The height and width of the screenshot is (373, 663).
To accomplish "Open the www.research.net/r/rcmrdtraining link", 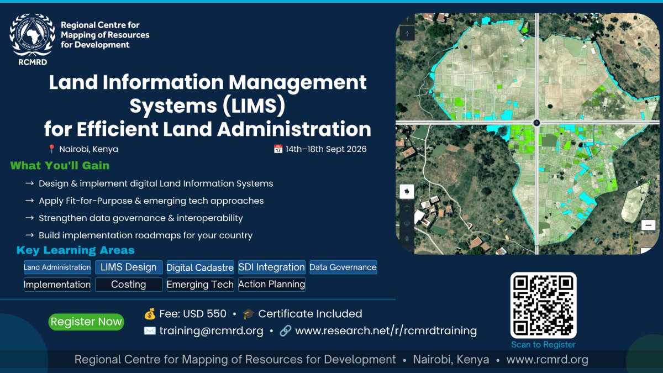I will [x=386, y=331].
